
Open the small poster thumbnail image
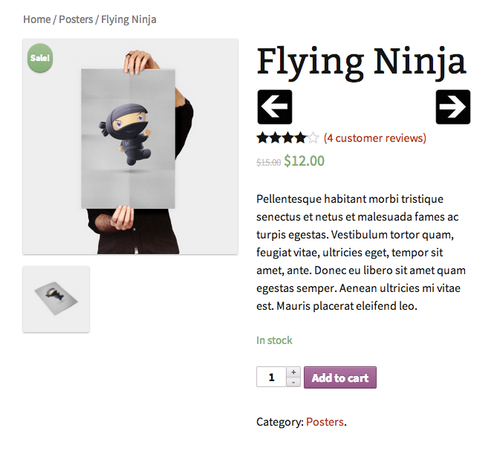pos(56,299)
